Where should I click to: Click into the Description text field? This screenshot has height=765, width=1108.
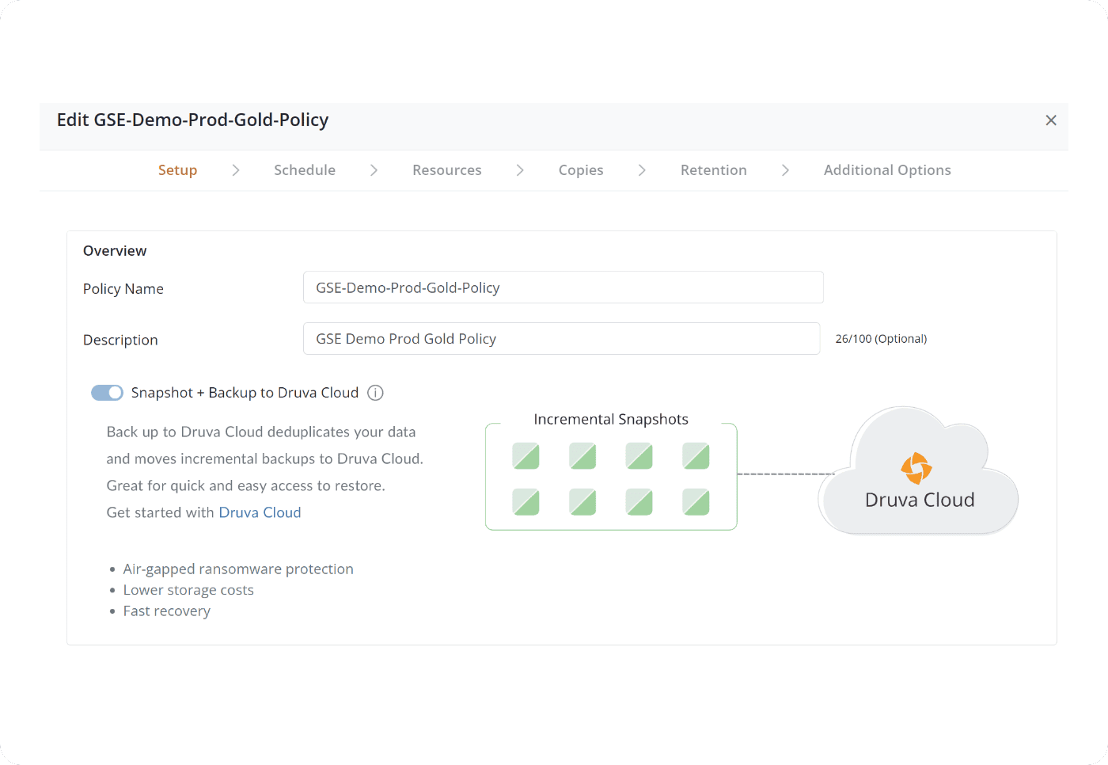pyautogui.click(x=561, y=339)
